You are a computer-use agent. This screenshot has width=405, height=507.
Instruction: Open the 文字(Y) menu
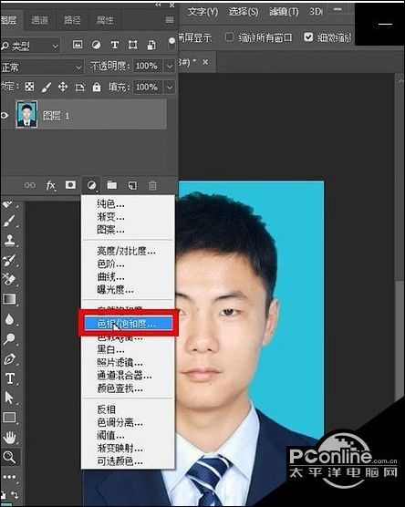[x=202, y=12]
